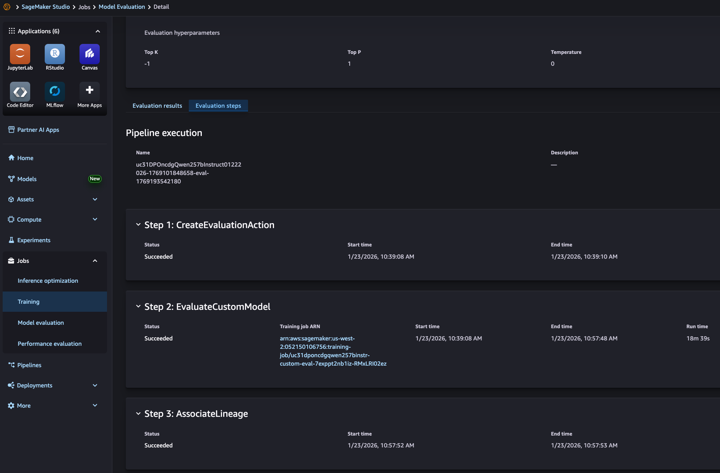Select the Evaluation steps tab
Screen dimensions: 720x473
[x=218, y=106]
